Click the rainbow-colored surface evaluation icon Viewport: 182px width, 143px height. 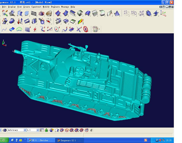tap(80, 21)
